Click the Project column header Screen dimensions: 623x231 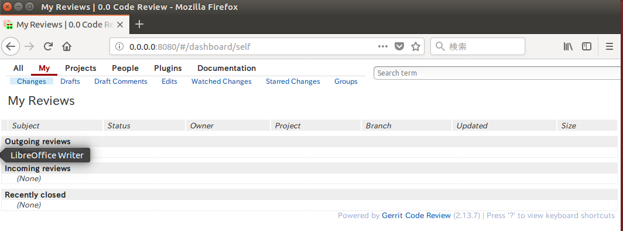(x=316, y=125)
